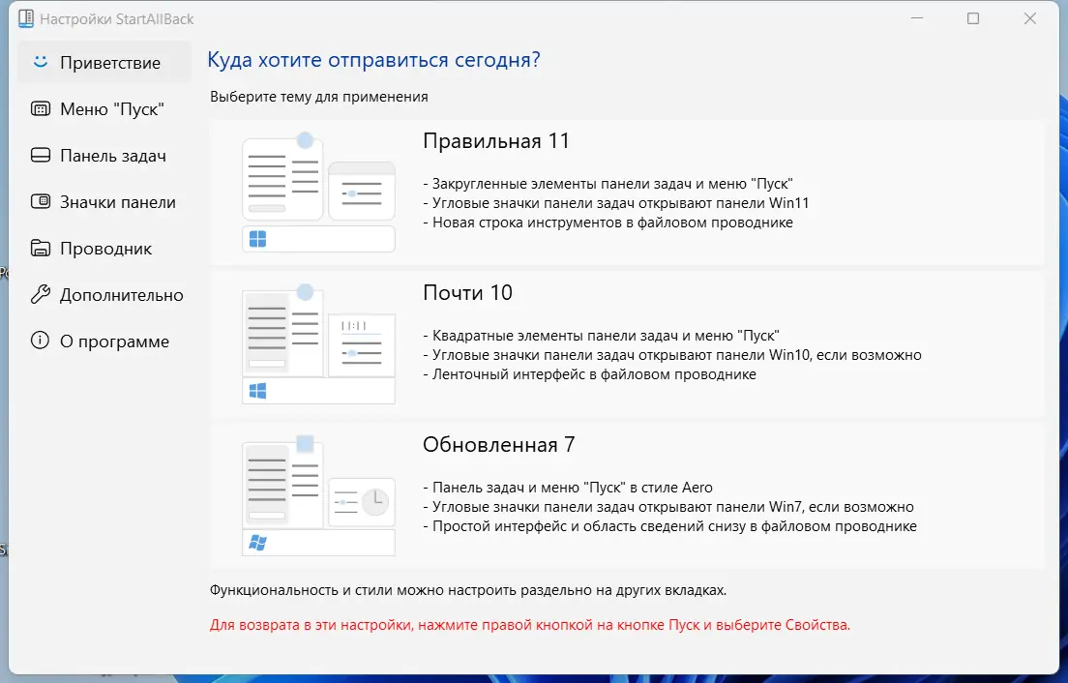This screenshot has width=1068, height=683.
Task: Click the folder icon beside Проводник
Action: (x=41, y=248)
